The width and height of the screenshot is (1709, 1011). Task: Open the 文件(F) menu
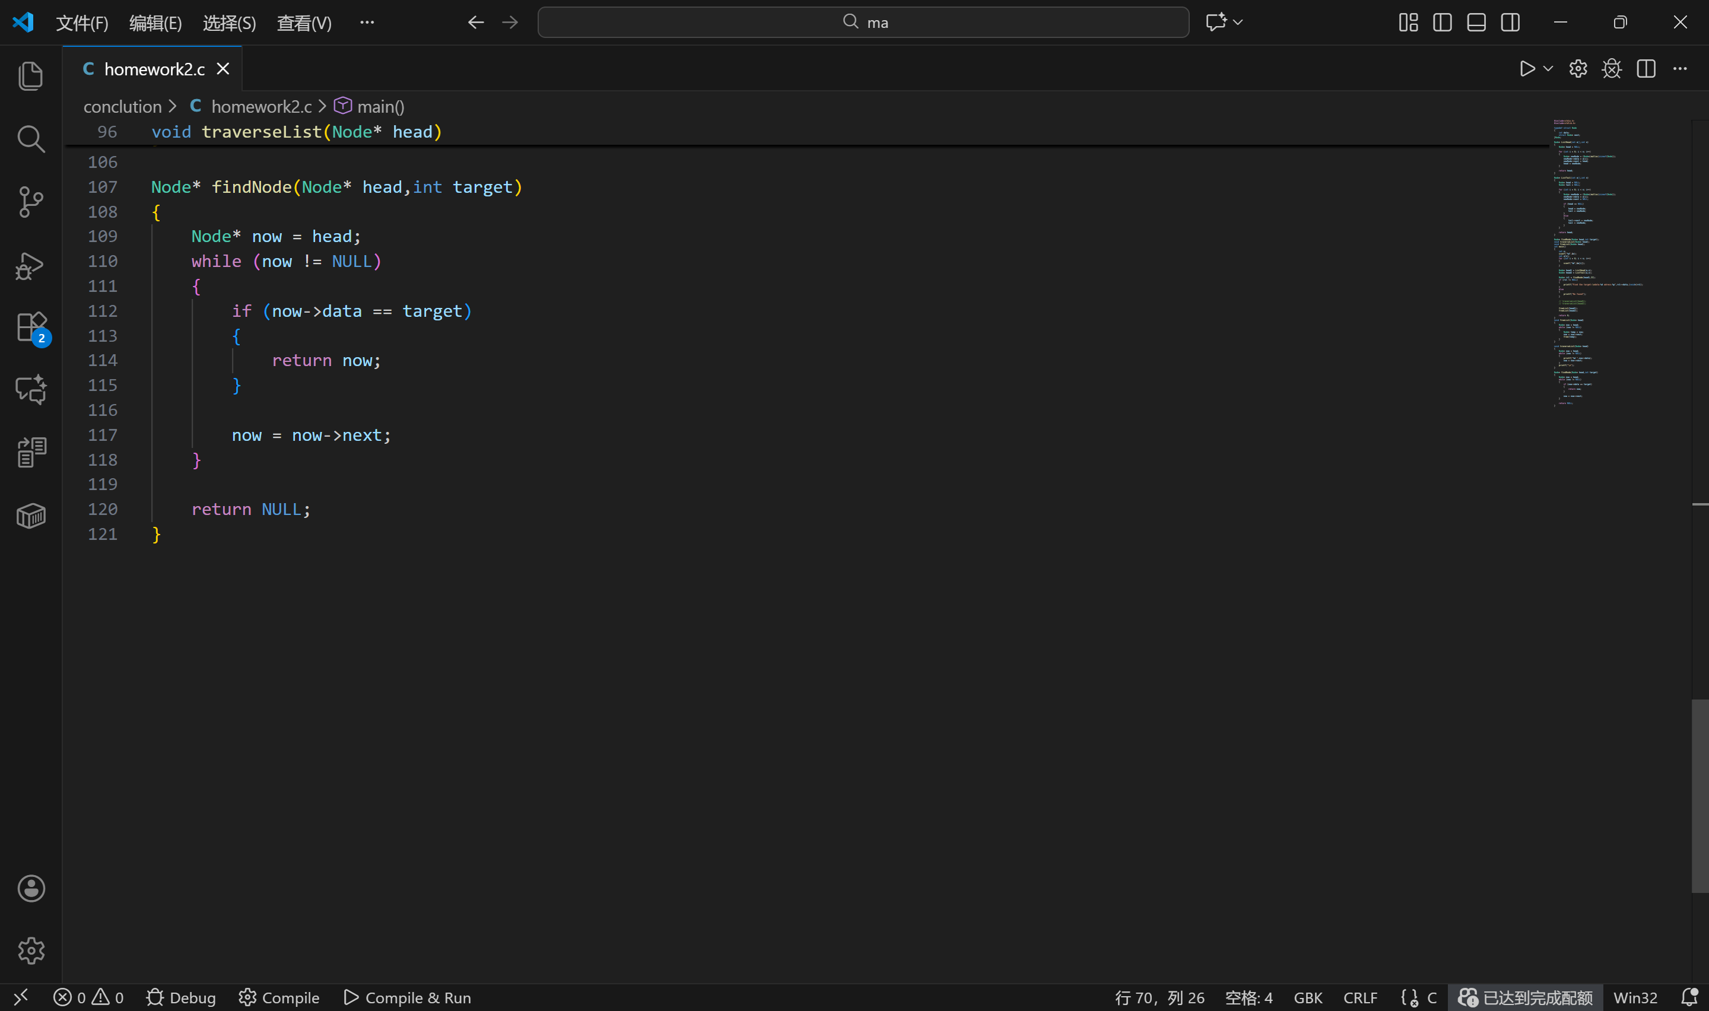pos(82,23)
